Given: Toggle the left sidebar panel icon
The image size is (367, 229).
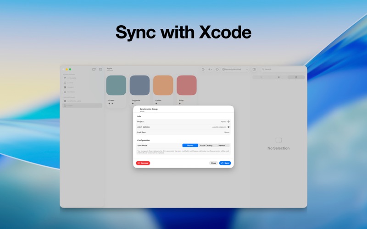Looking at the screenshot, I should tap(100, 70).
